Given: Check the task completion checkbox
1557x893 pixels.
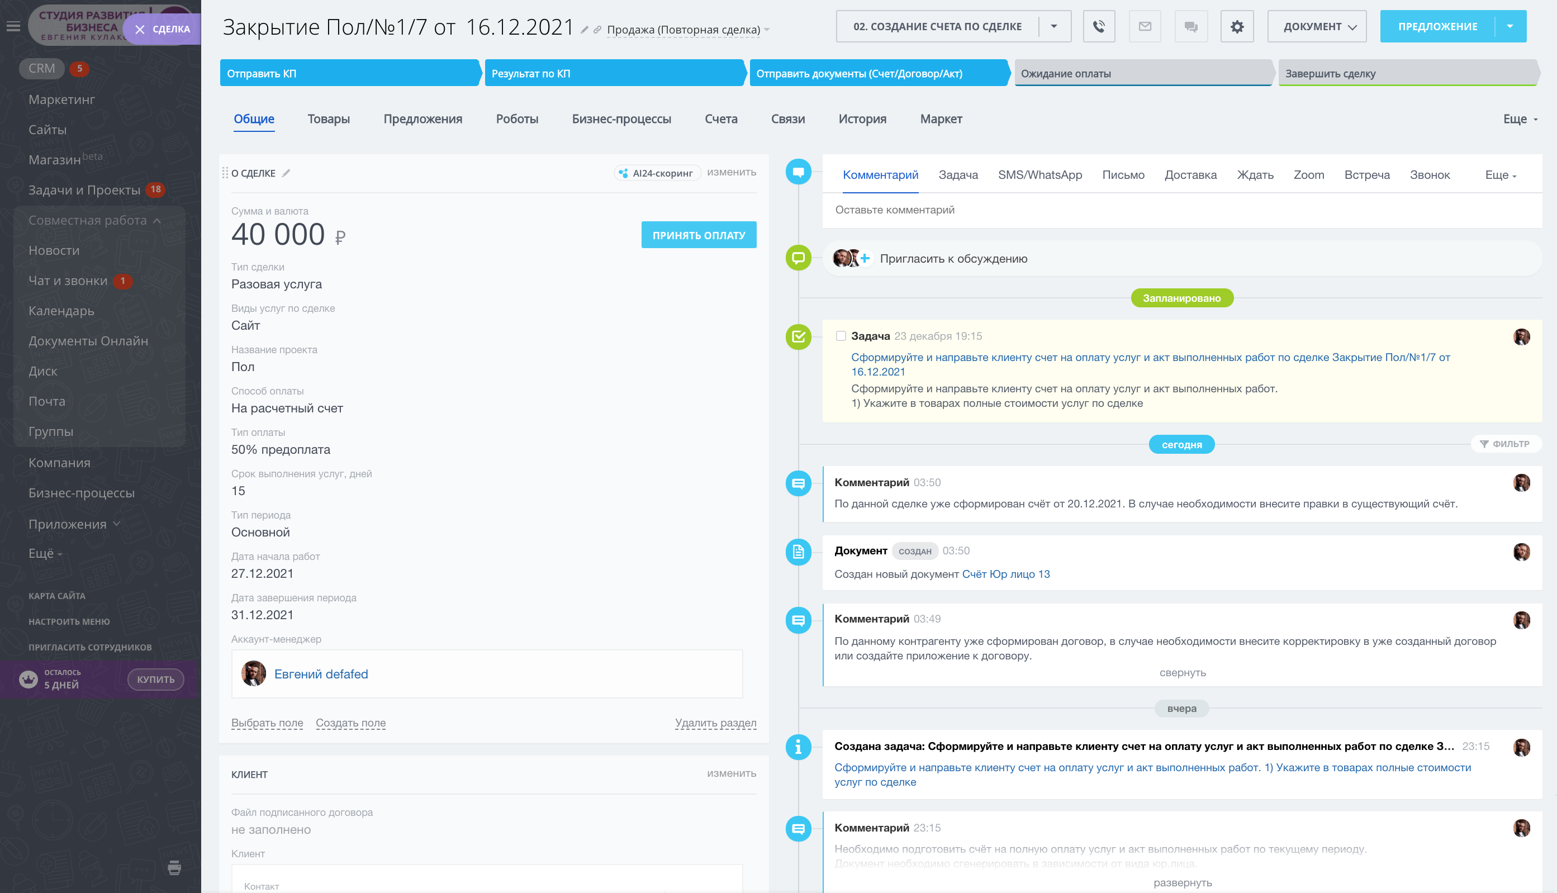Looking at the screenshot, I should click(x=841, y=335).
